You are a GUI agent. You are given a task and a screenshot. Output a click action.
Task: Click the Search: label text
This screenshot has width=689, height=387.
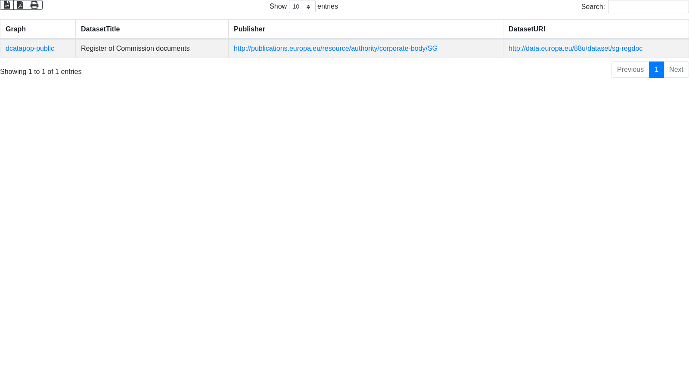(x=593, y=7)
